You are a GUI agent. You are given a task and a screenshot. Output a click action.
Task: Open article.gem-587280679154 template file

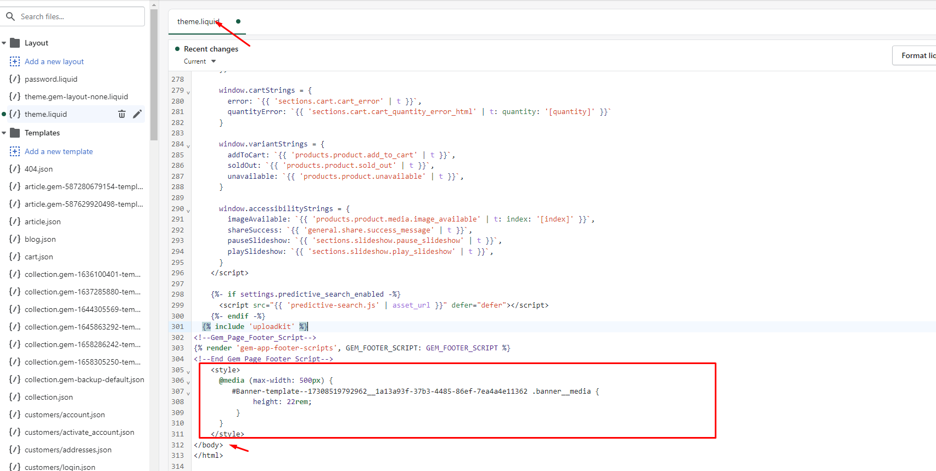[x=83, y=186]
